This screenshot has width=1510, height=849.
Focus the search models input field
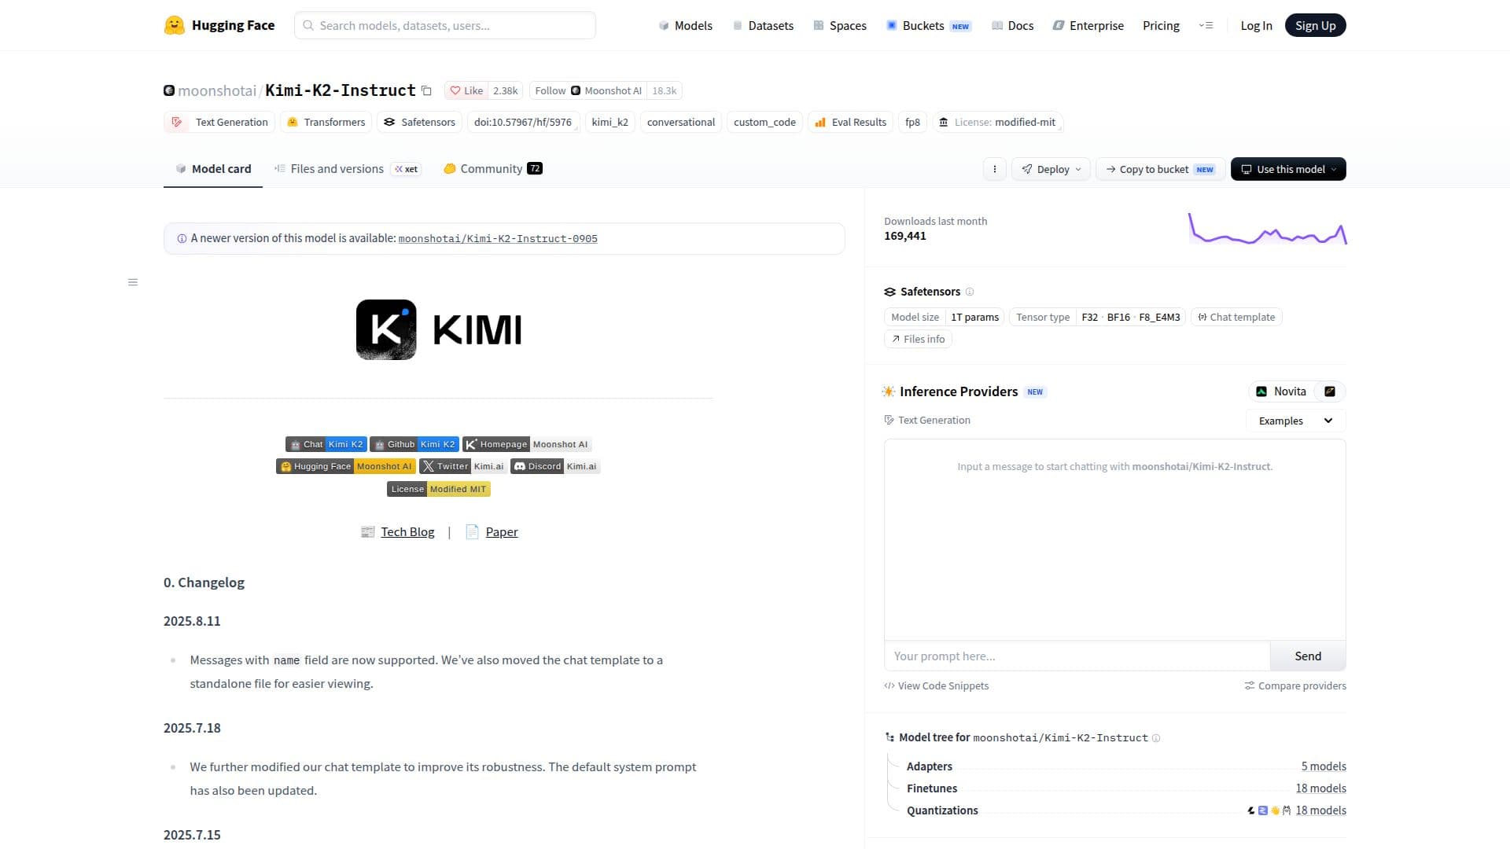(445, 25)
